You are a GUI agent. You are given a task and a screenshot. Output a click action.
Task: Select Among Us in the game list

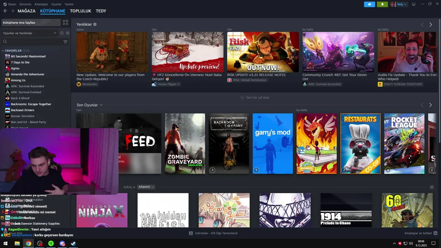click(18, 80)
